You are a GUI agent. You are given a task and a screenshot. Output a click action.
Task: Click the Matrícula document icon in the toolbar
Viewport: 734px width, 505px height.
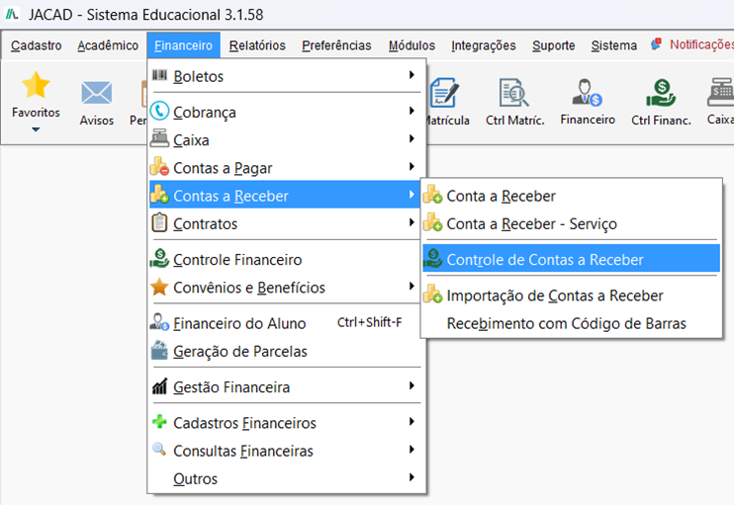[444, 93]
